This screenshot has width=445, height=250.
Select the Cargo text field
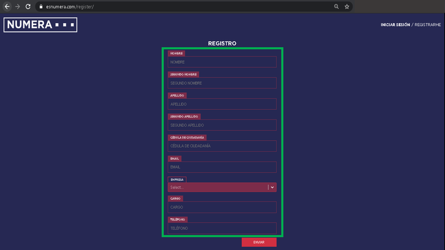[x=222, y=207]
